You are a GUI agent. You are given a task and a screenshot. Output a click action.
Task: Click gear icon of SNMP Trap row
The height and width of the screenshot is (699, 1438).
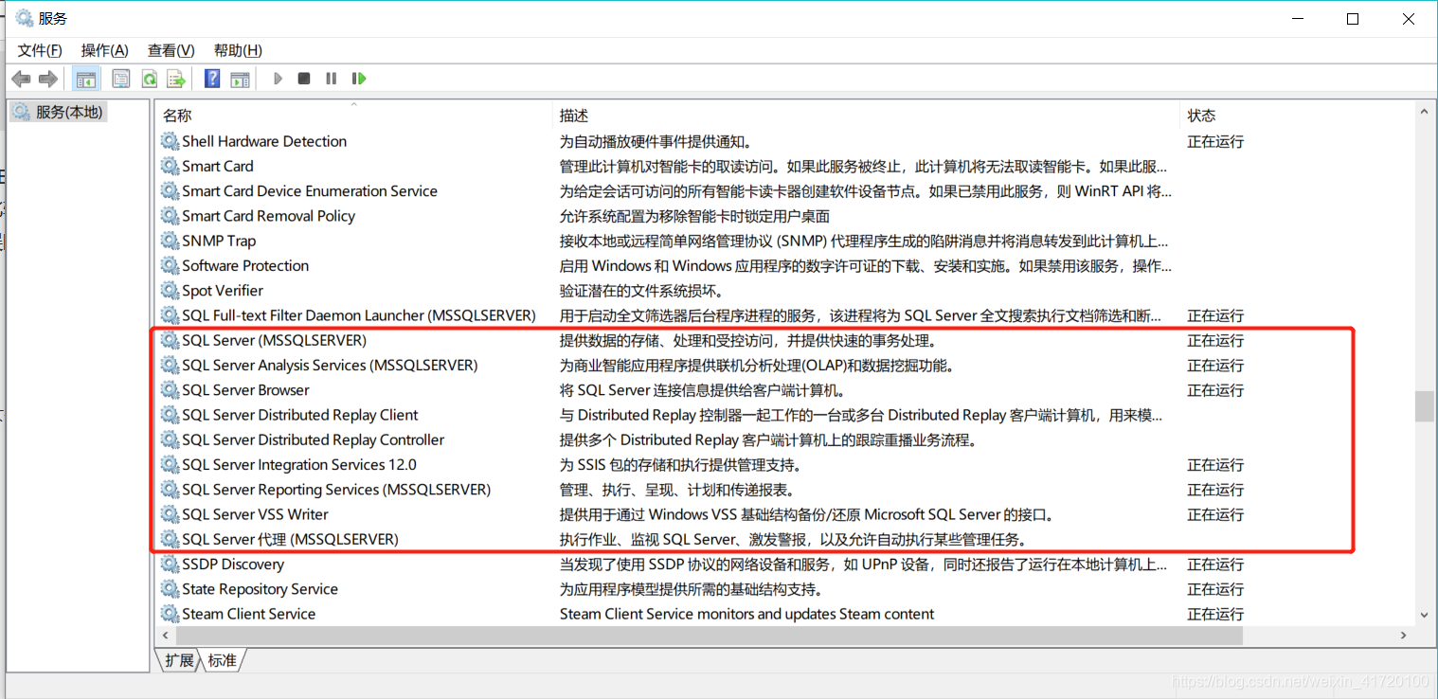[170, 241]
